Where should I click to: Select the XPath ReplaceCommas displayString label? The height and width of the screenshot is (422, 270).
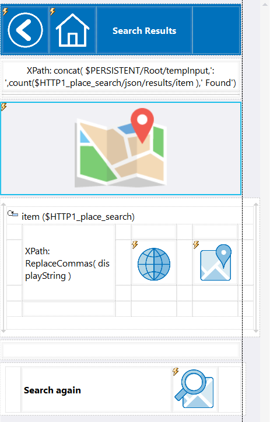tap(68, 264)
